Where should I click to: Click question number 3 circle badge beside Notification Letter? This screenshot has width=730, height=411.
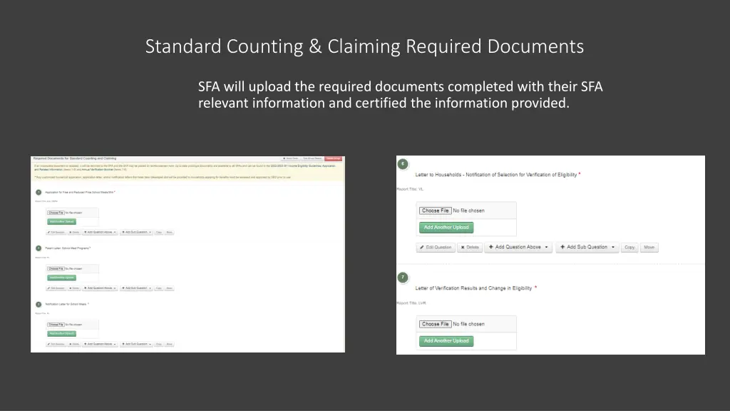(x=38, y=304)
